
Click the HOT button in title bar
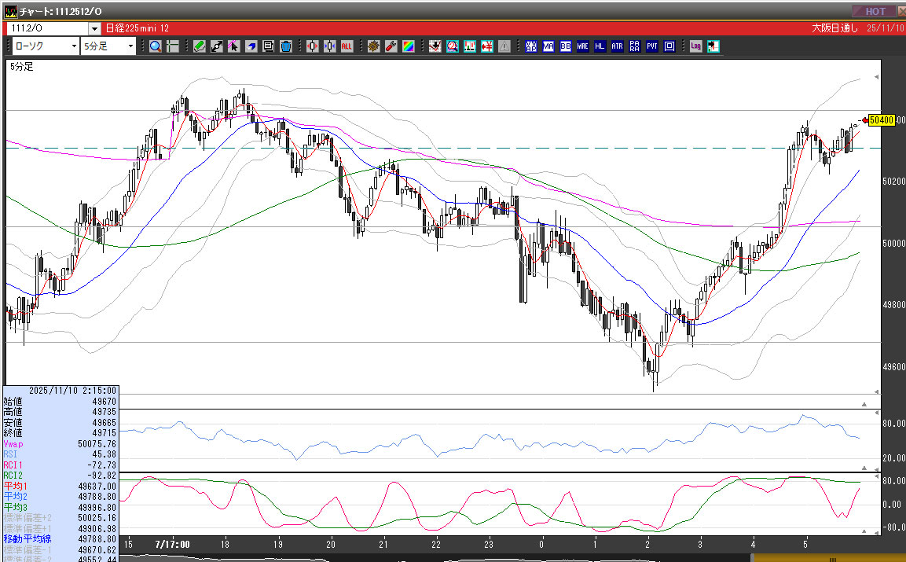point(875,11)
